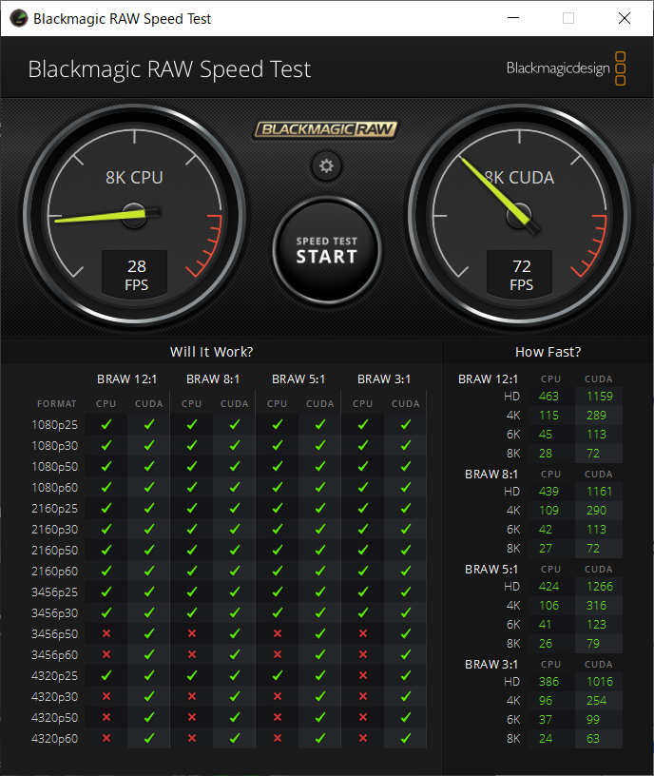This screenshot has width=654, height=776.
Task: Click the 'Will It Work?' heading
Action: click(211, 352)
